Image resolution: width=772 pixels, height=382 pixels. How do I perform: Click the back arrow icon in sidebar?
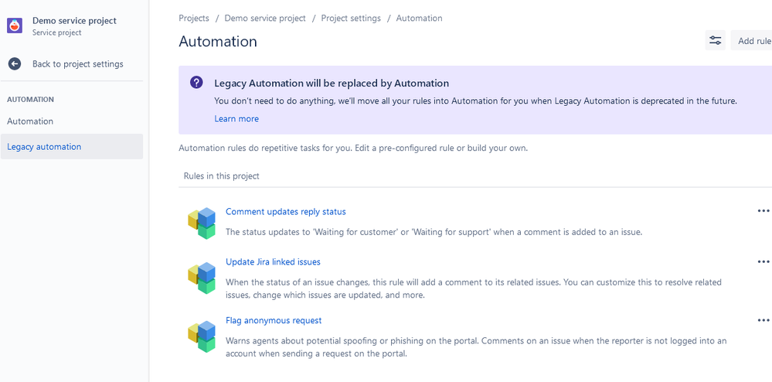(x=15, y=64)
